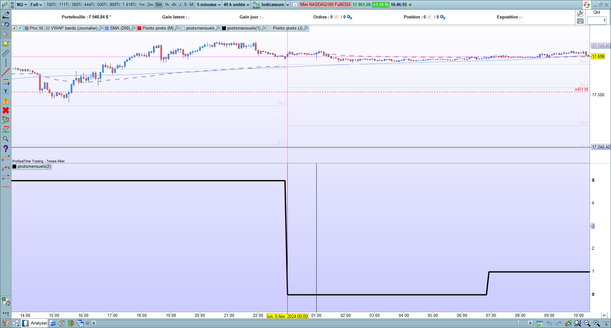
Task: Activate the cursor rotate mode tool
Action: 6,24
